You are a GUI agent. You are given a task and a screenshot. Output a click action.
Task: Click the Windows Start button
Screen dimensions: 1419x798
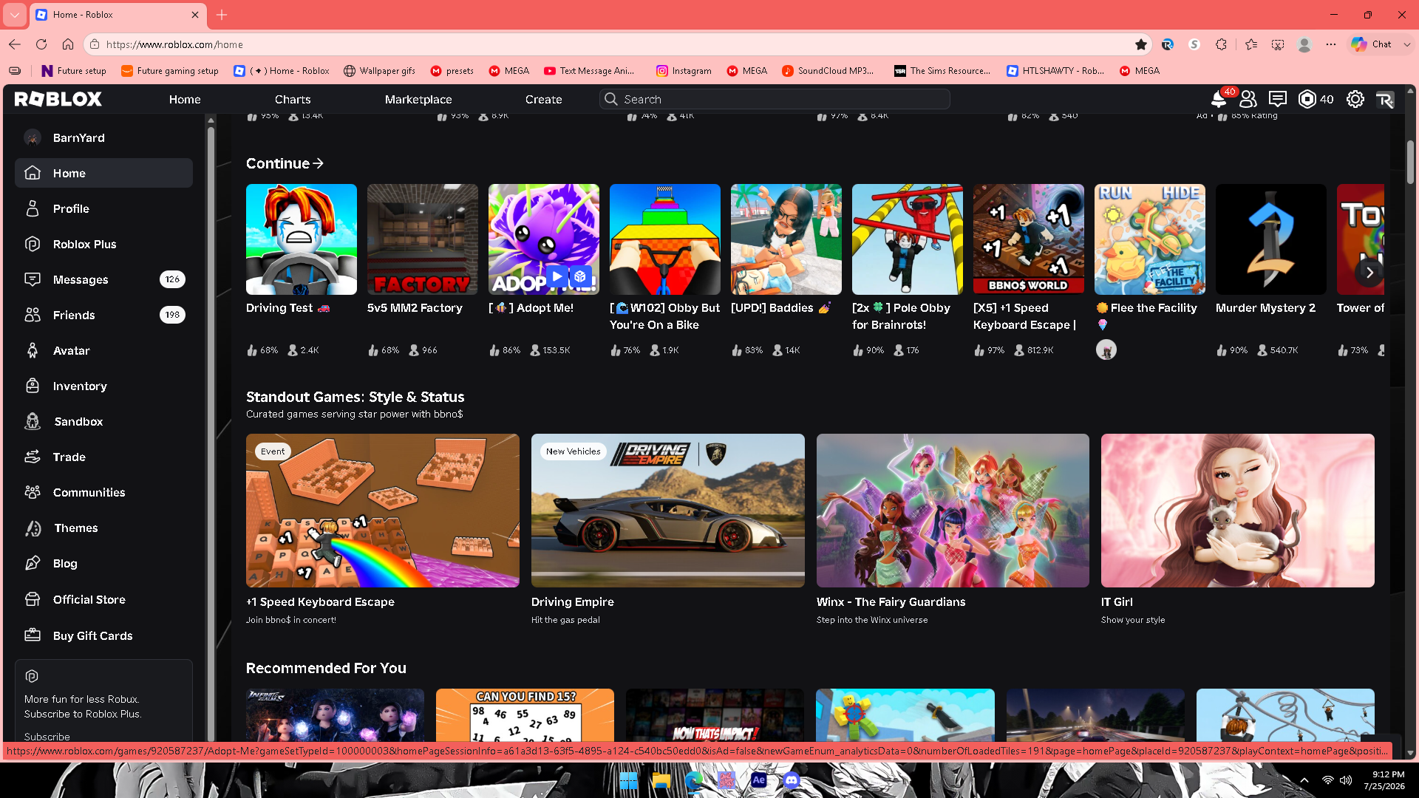(x=628, y=780)
